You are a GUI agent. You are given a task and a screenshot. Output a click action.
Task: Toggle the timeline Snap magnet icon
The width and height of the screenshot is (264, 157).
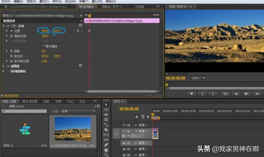point(137,117)
